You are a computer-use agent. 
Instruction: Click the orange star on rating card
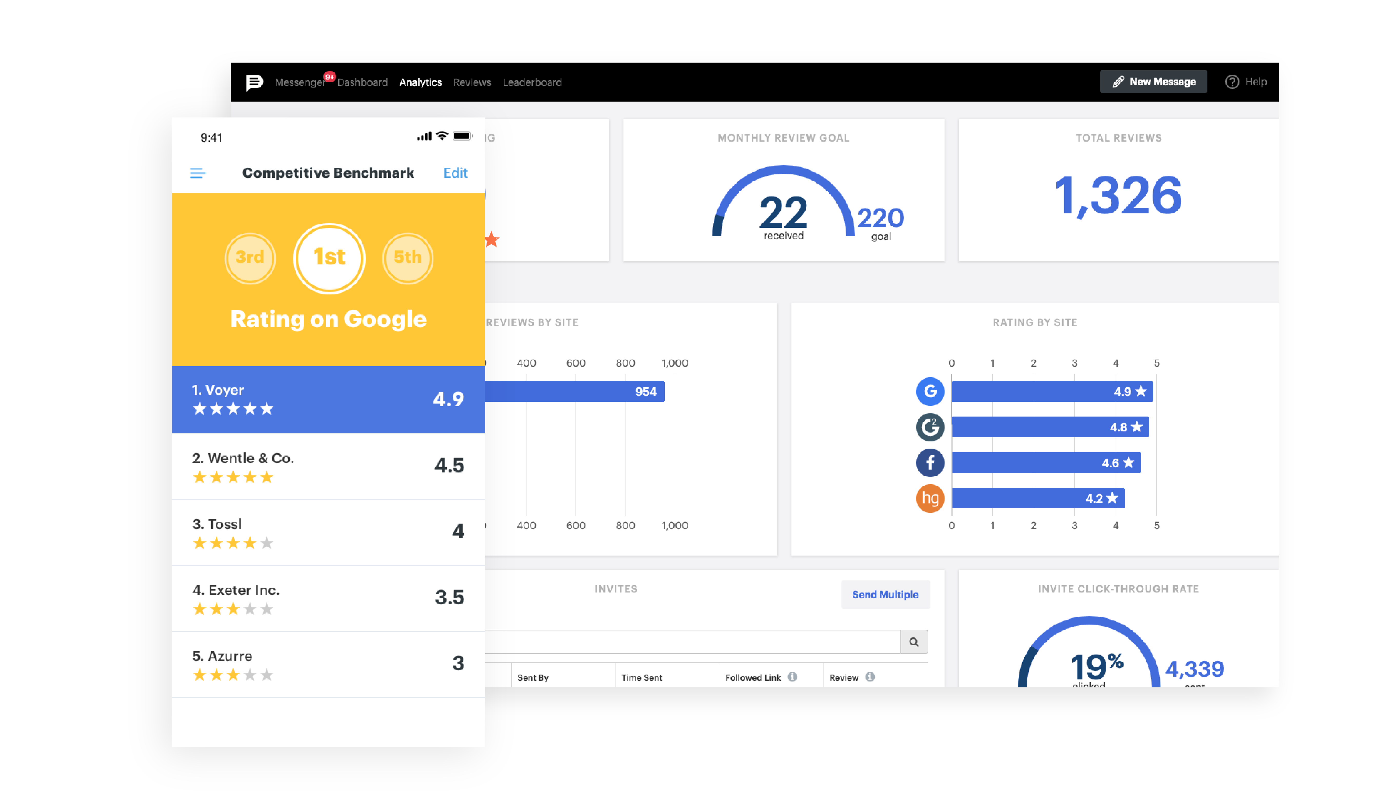pyautogui.click(x=492, y=239)
